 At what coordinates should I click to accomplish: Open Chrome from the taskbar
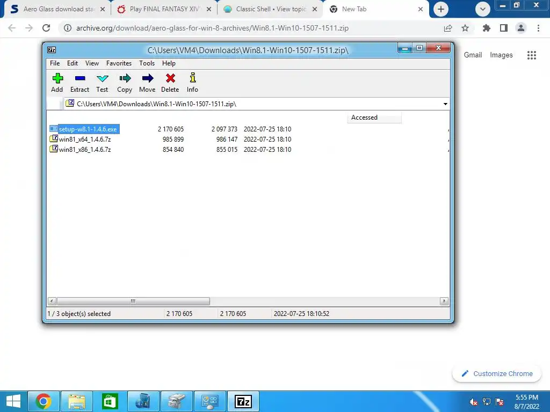point(43,401)
